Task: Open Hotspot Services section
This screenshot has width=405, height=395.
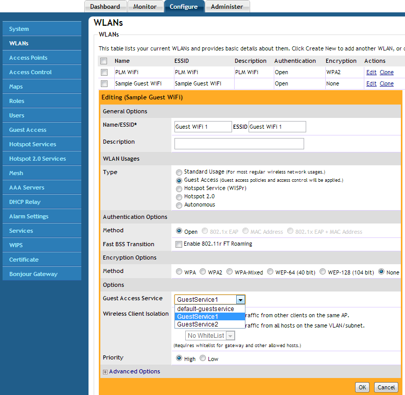Action: [42, 144]
